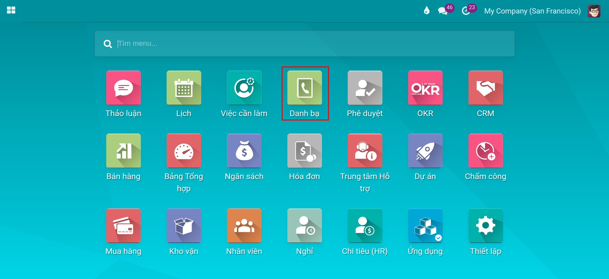Focus the Tìm menu search field
This screenshot has width=609, height=279.
pos(304,44)
